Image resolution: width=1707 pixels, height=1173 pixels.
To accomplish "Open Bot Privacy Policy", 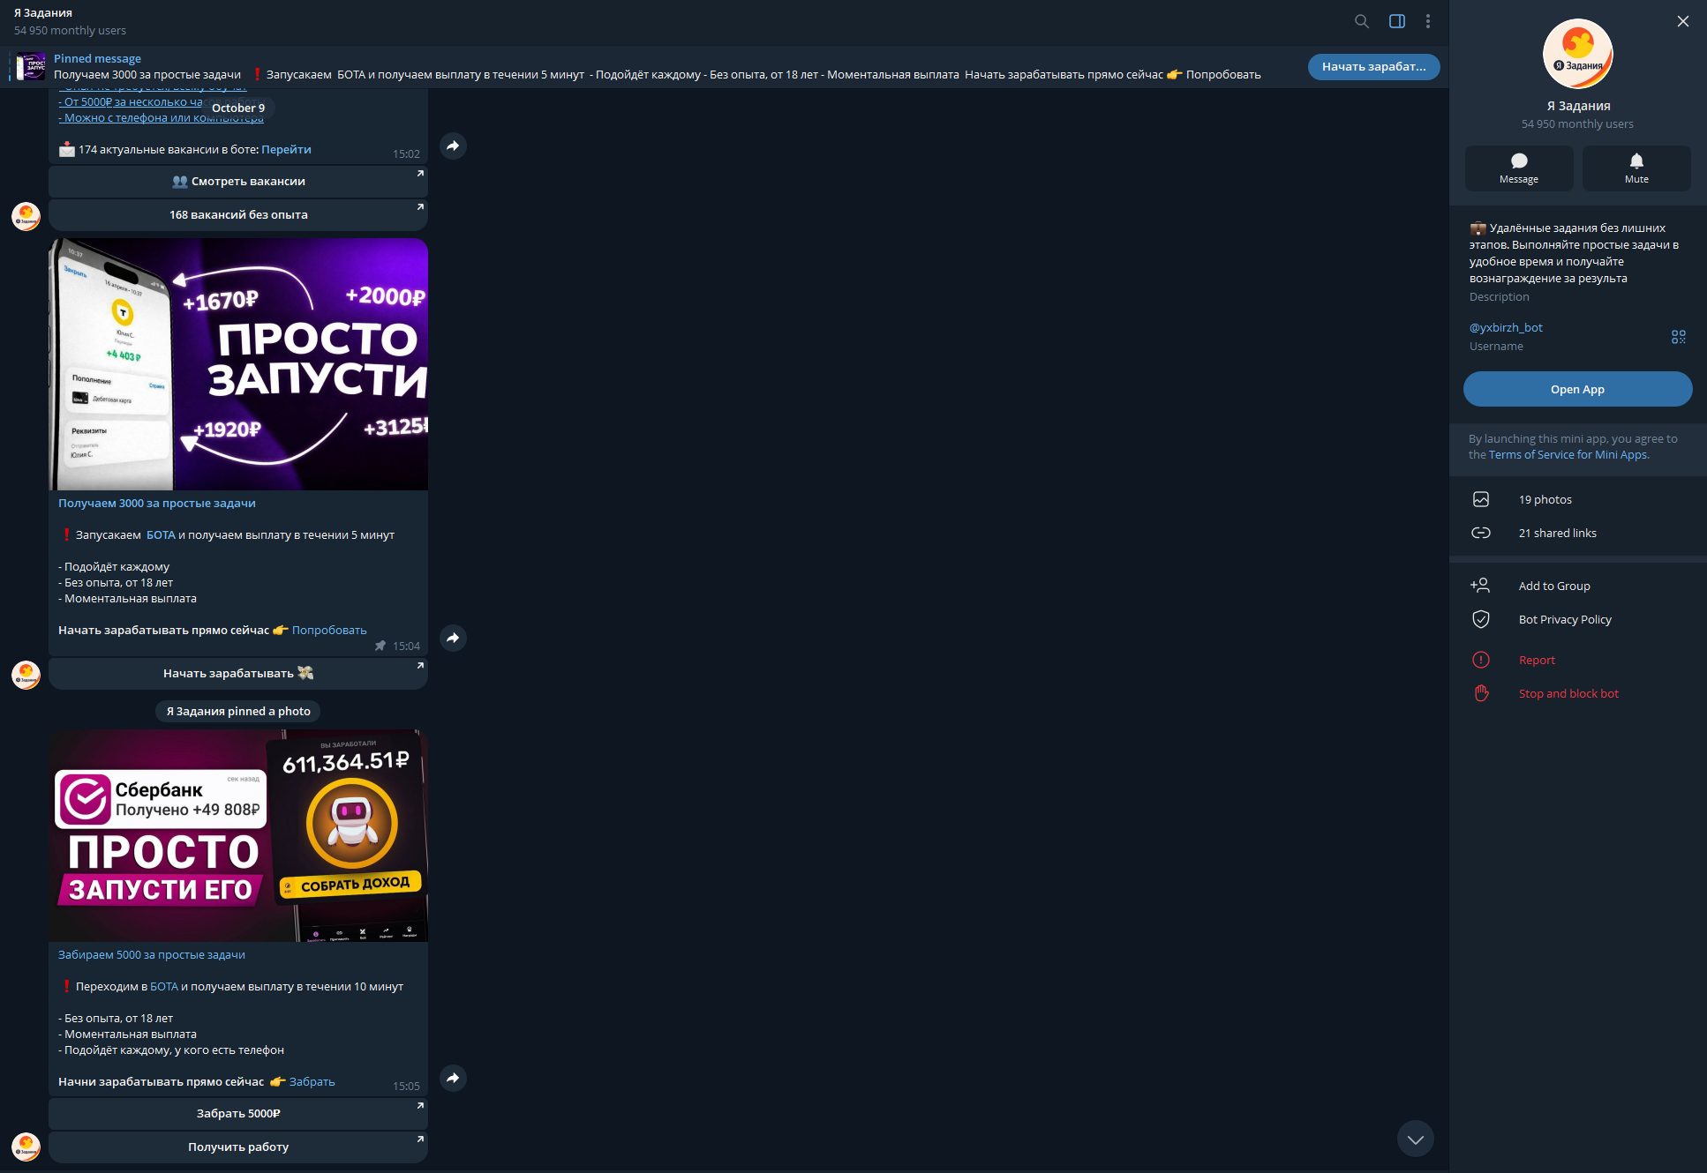I will pyautogui.click(x=1577, y=619).
